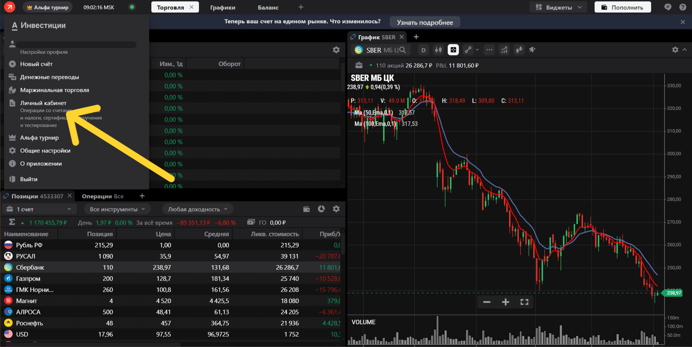The image size is (692, 347).
Task: Change chart type with the candlestick icon
Action: click(x=438, y=50)
